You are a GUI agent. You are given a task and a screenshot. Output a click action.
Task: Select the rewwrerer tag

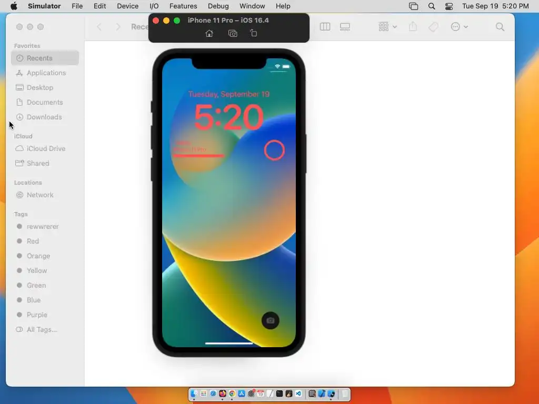coord(45,226)
